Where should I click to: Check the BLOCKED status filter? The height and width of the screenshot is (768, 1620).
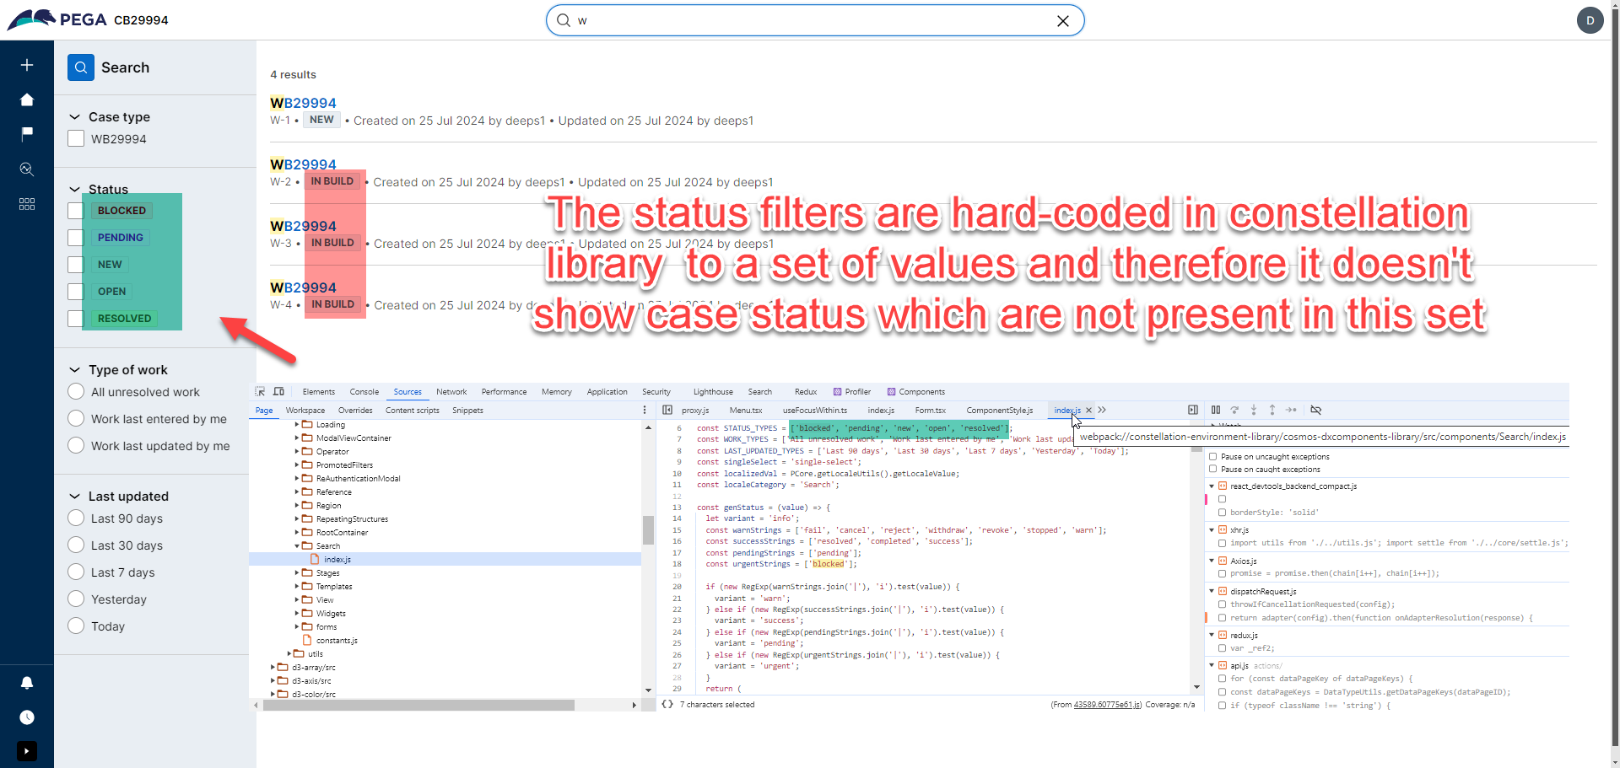pyautogui.click(x=76, y=211)
